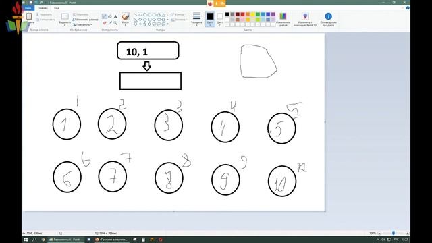This screenshot has width=432, height=243.
Task: Click the Paint help question icon
Action: (408, 8)
